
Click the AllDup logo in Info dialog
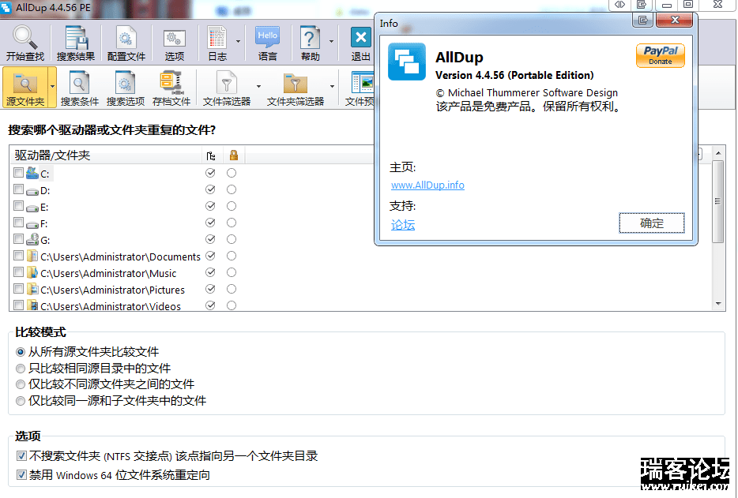click(x=407, y=62)
